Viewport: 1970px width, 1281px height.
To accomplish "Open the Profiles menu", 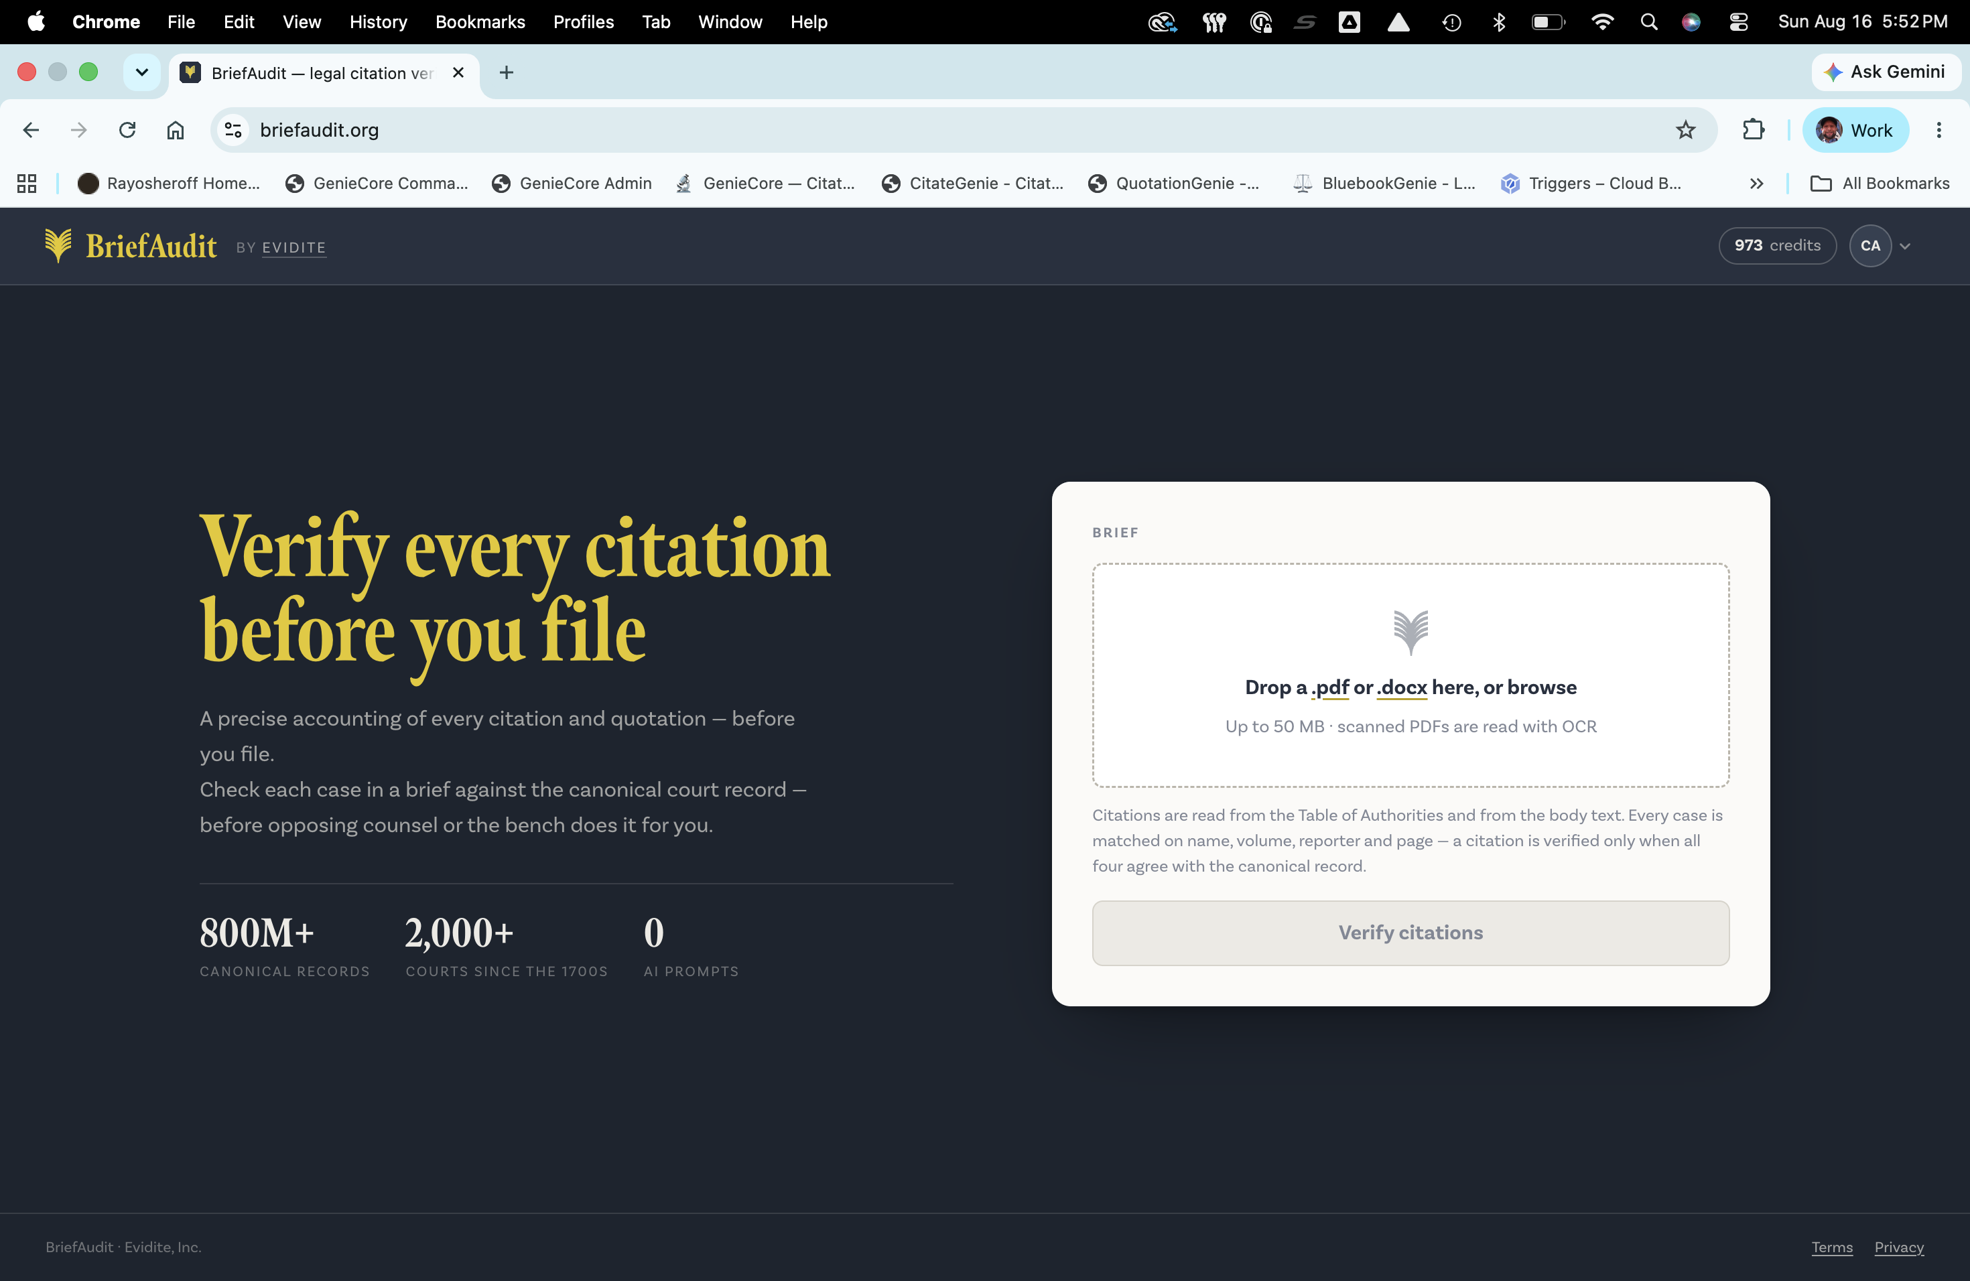I will pos(584,21).
